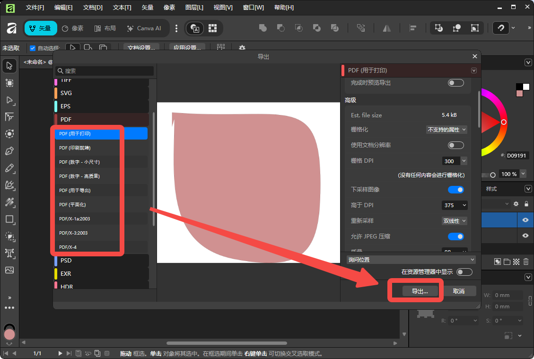
Task: Click the grid squares icon in top toolbar
Action: pyautogui.click(x=212, y=28)
